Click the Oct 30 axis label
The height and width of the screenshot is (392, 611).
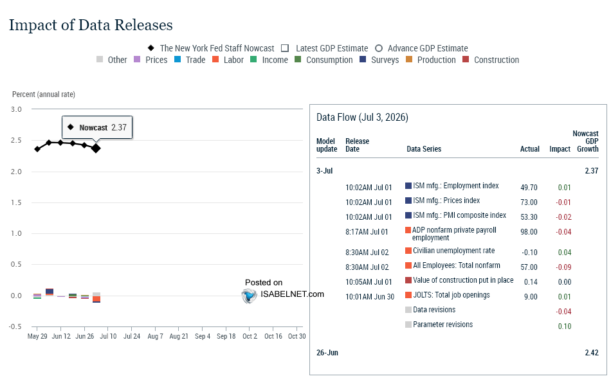click(x=297, y=336)
